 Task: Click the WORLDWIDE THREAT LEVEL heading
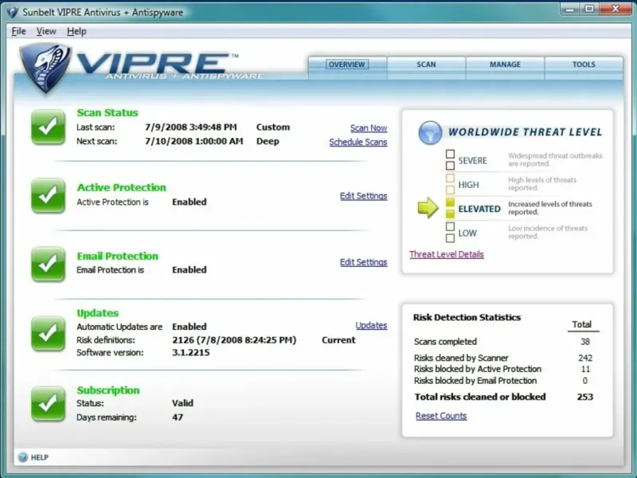(525, 132)
